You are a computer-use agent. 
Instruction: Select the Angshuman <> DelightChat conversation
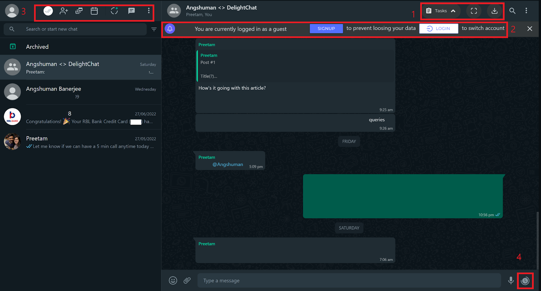(80, 68)
